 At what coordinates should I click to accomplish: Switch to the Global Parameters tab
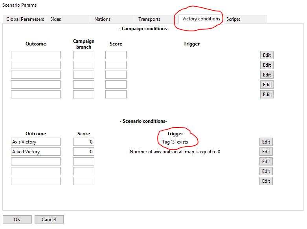point(25,19)
